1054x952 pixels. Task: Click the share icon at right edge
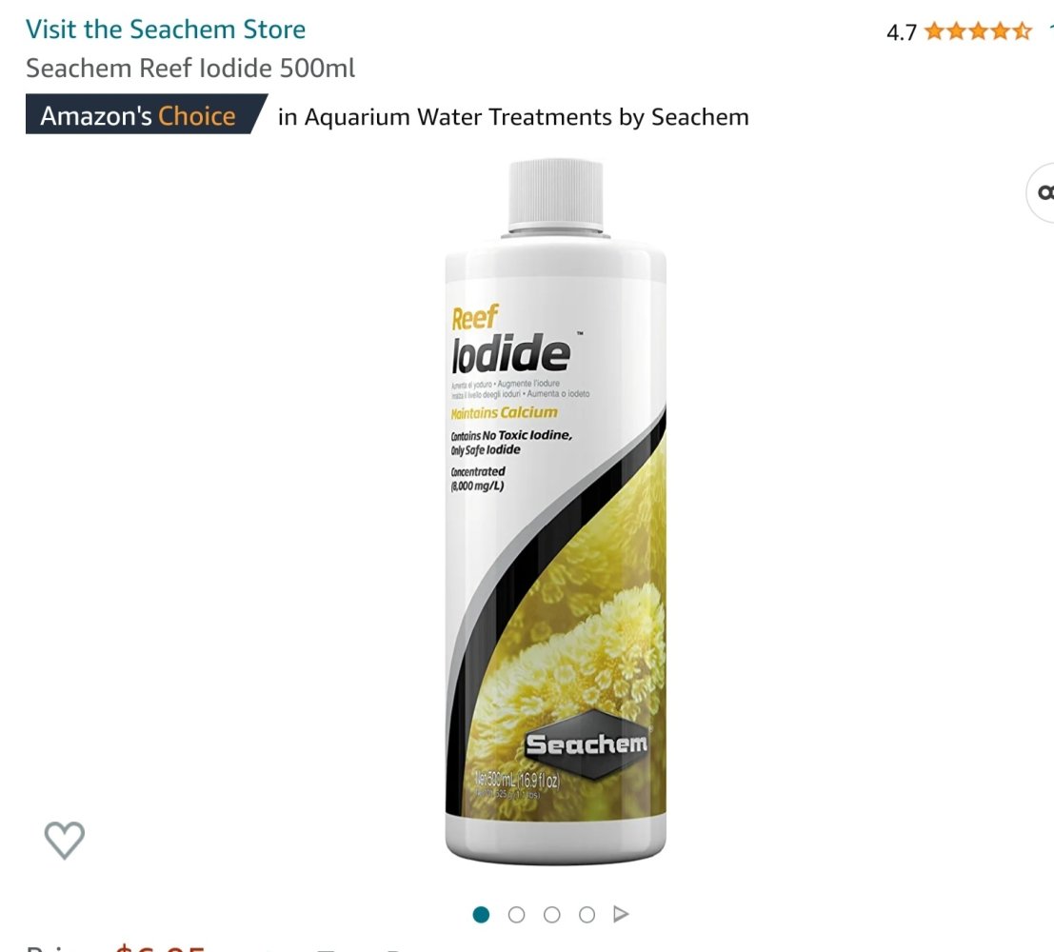pyautogui.click(x=1042, y=193)
